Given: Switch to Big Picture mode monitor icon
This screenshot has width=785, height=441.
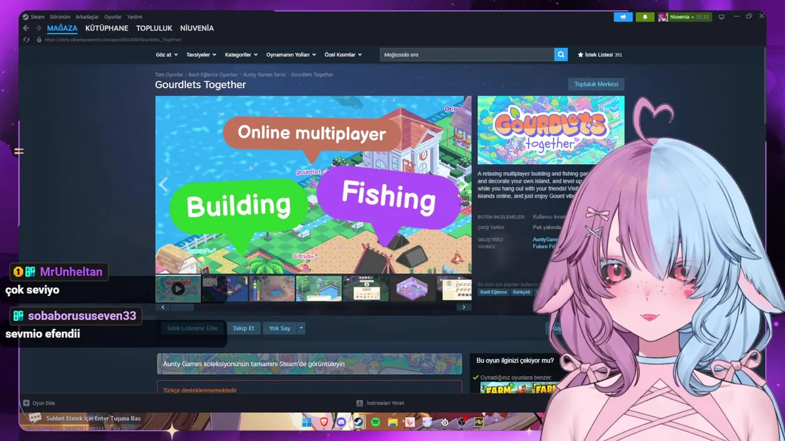Looking at the screenshot, I should pos(722,17).
